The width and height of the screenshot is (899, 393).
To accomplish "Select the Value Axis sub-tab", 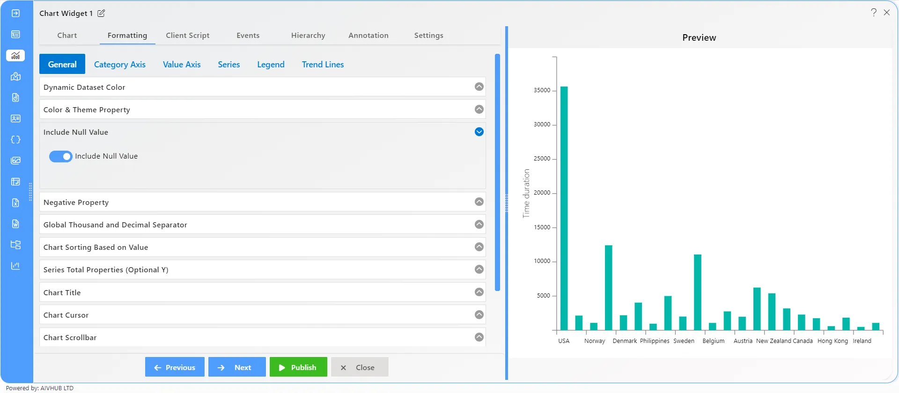I will tap(182, 65).
